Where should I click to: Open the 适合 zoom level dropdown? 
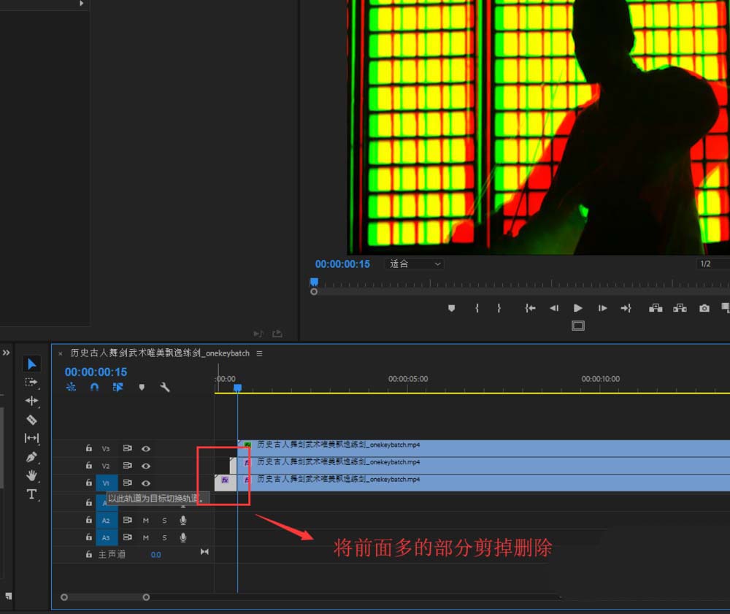[x=415, y=264]
